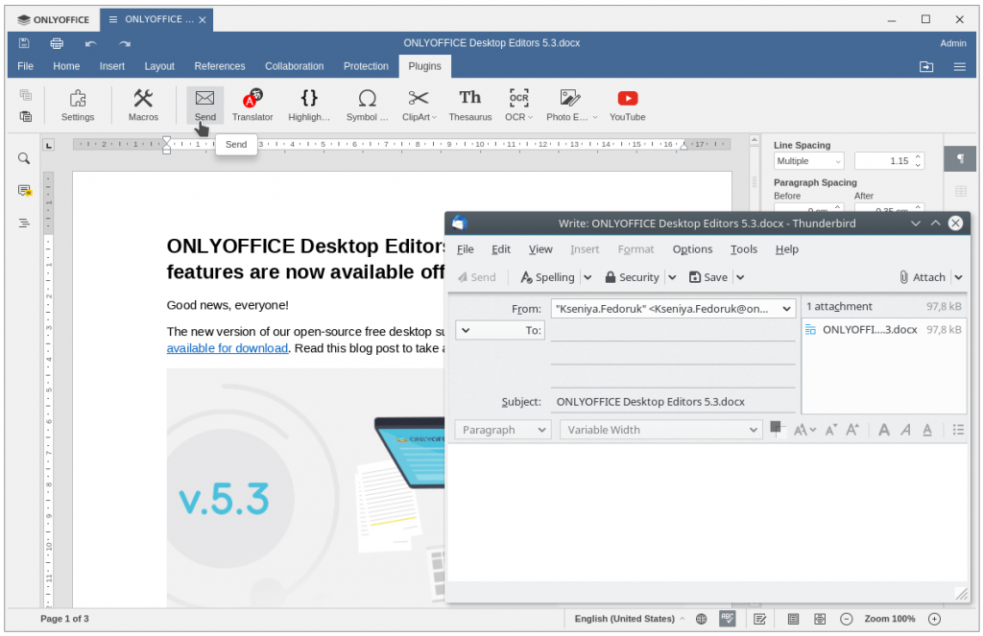Zoom in on the document

click(x=934, y=619)
